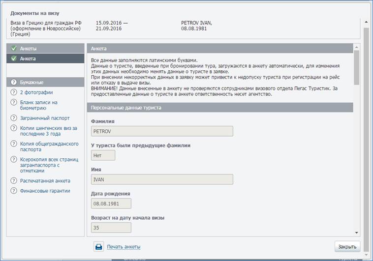Select the Анкета item in sidebar

(45, 58)
